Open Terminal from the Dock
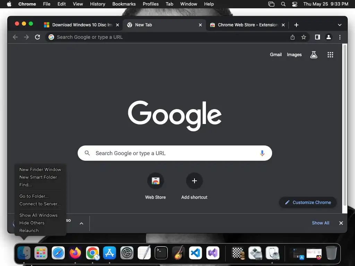 point(161,252)
